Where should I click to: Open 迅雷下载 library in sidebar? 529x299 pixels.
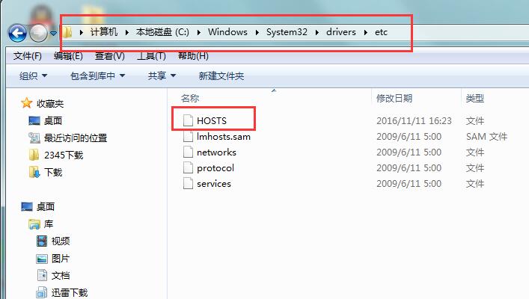pos(68,292)
